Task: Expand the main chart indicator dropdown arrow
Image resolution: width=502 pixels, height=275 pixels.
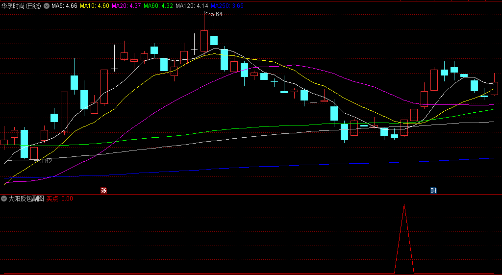Action: (x=47, y=6)
